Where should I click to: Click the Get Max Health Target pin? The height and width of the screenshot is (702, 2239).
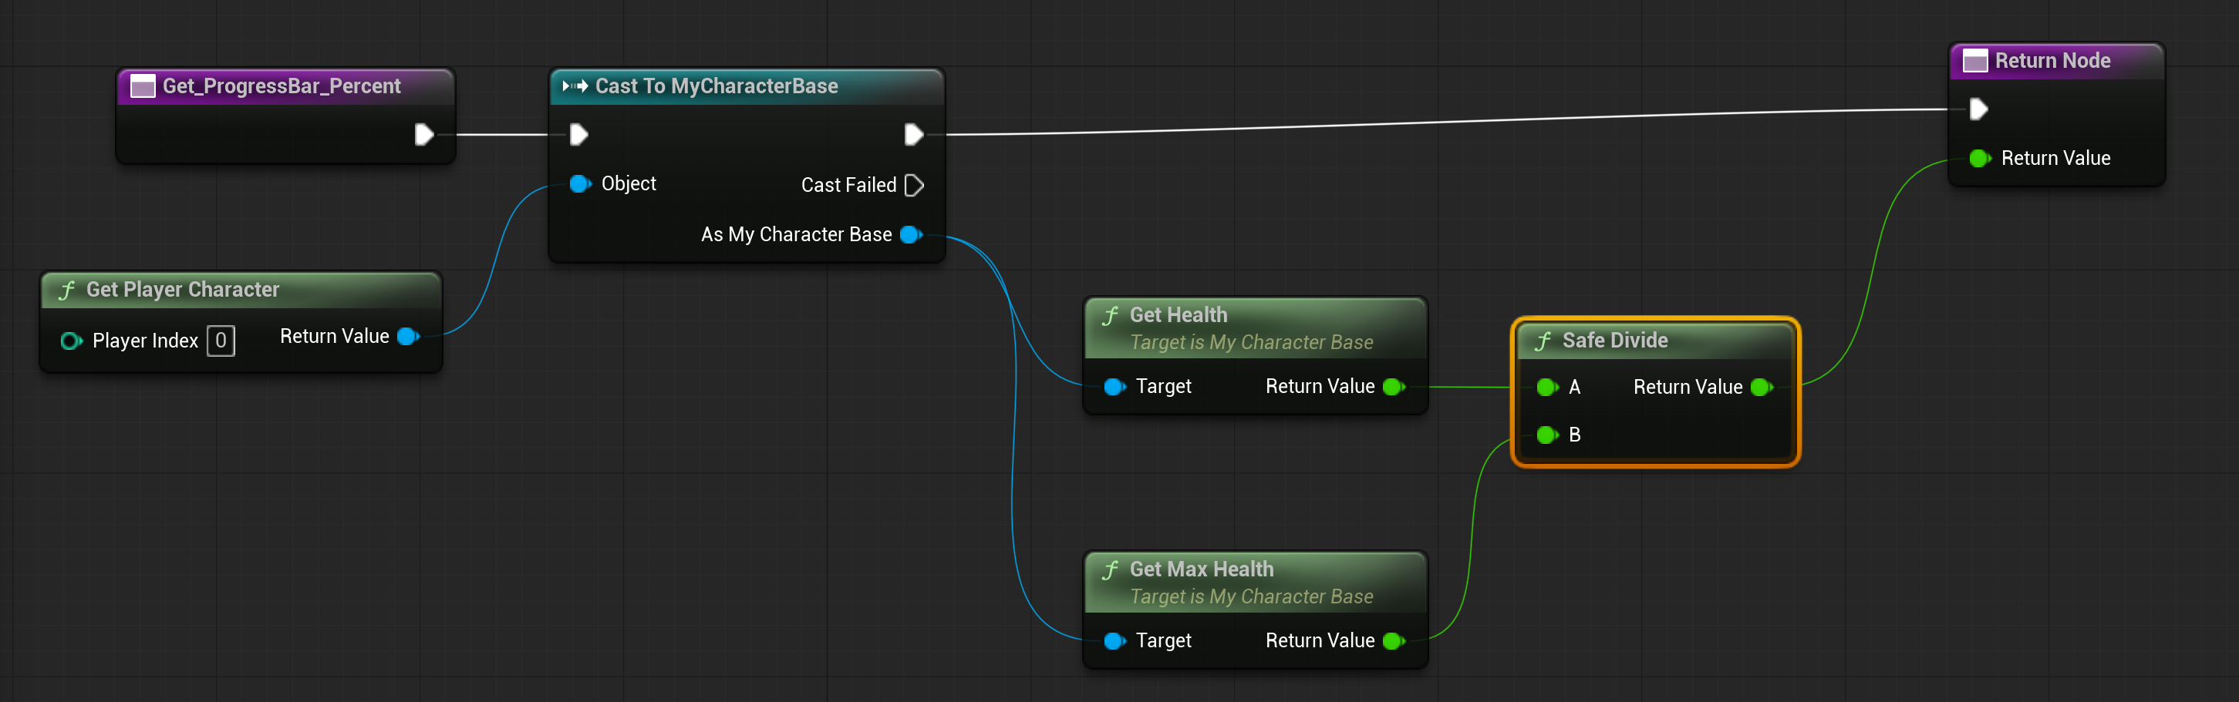[x=1115, y=641]
